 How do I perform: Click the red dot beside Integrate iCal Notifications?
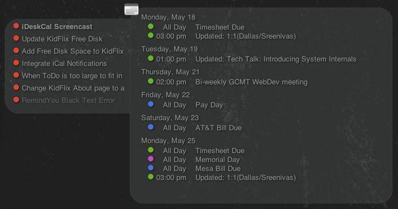(x=16, y=63)
